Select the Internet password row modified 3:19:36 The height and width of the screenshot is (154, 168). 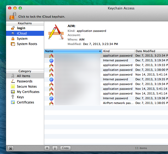[x=106, y=98]
